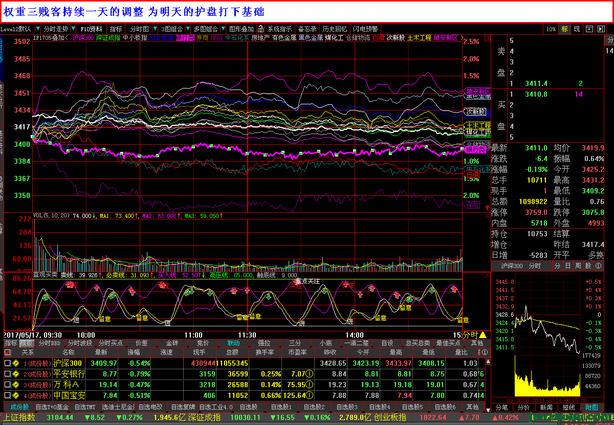Viewport: 614px width, 425px height.
Task: Open 新闻 tab in right panel
Action: tap(546, 407)
